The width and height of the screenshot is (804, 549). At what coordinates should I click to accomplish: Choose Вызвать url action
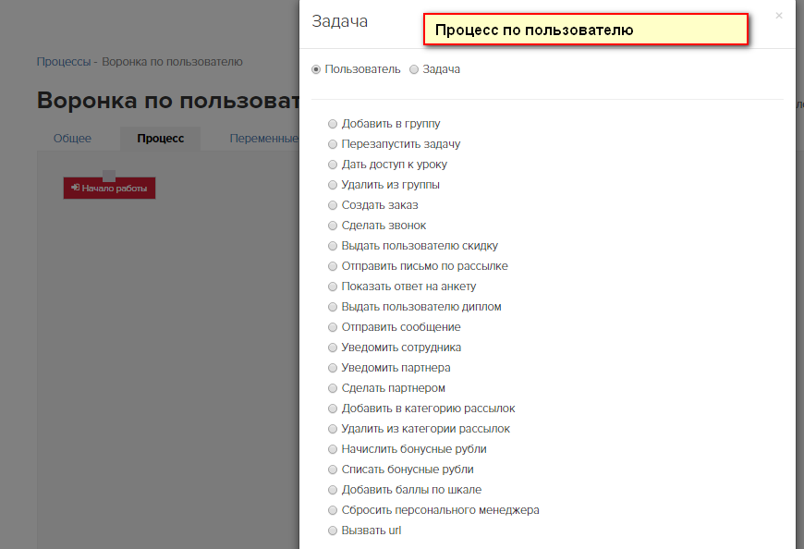[x=333, y=531]
